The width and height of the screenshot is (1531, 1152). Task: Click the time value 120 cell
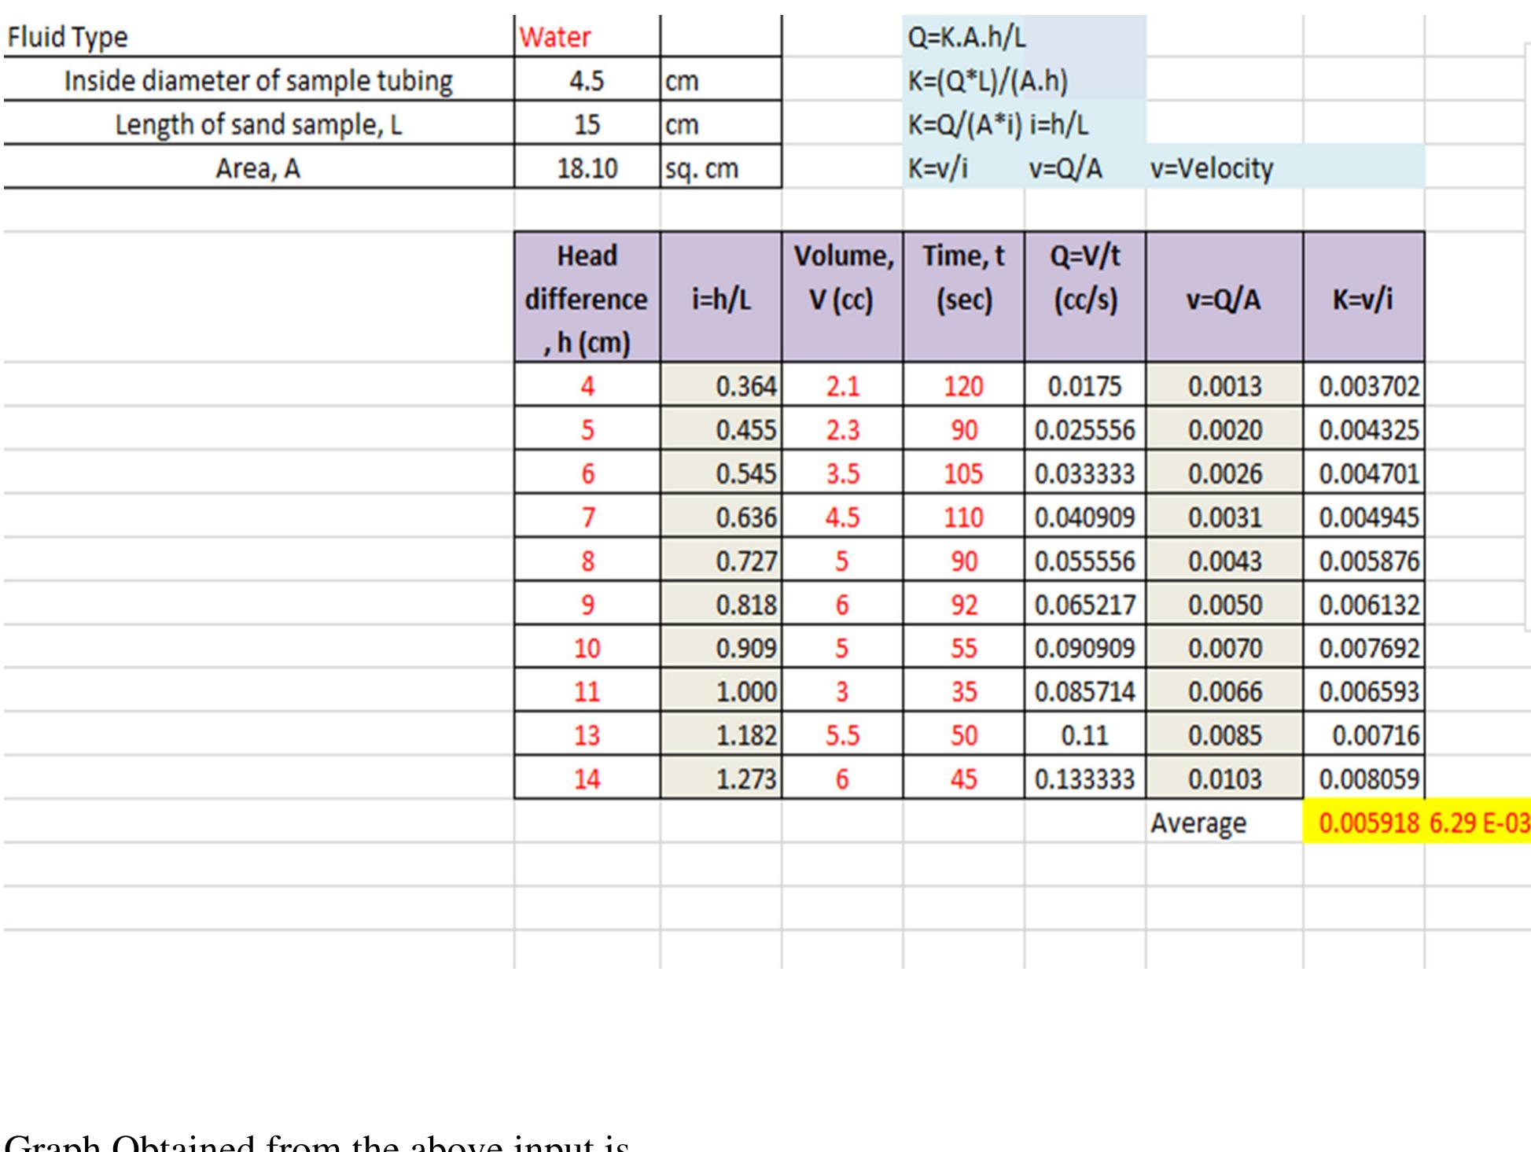963,386
